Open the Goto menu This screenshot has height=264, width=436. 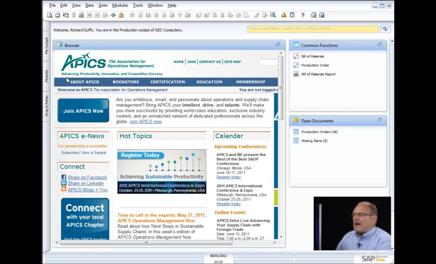103,5
